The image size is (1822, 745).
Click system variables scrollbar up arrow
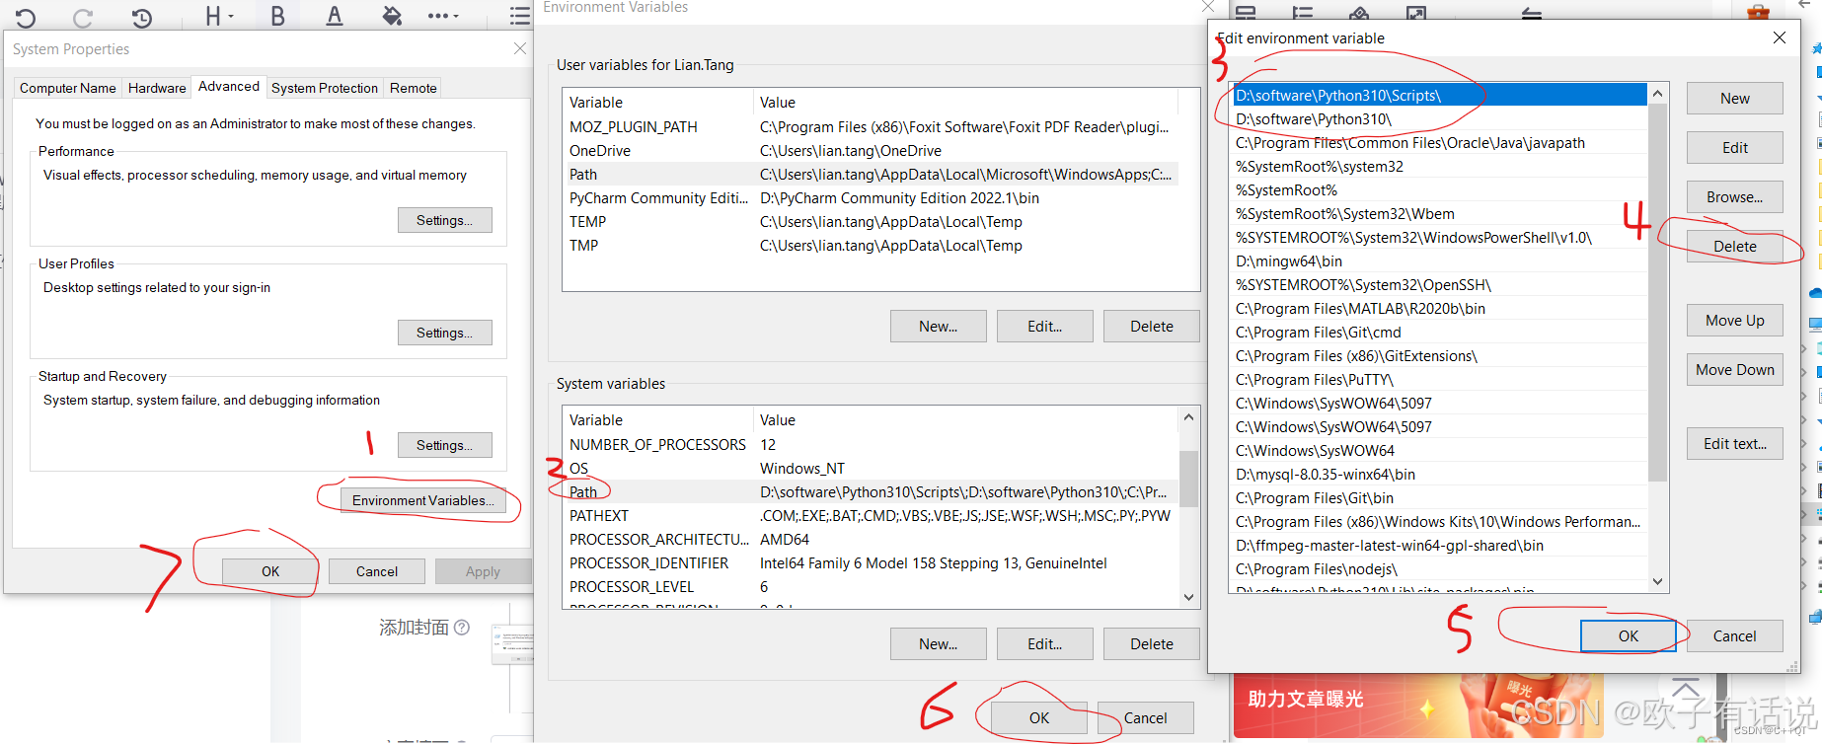click(x=1189, y=417)
